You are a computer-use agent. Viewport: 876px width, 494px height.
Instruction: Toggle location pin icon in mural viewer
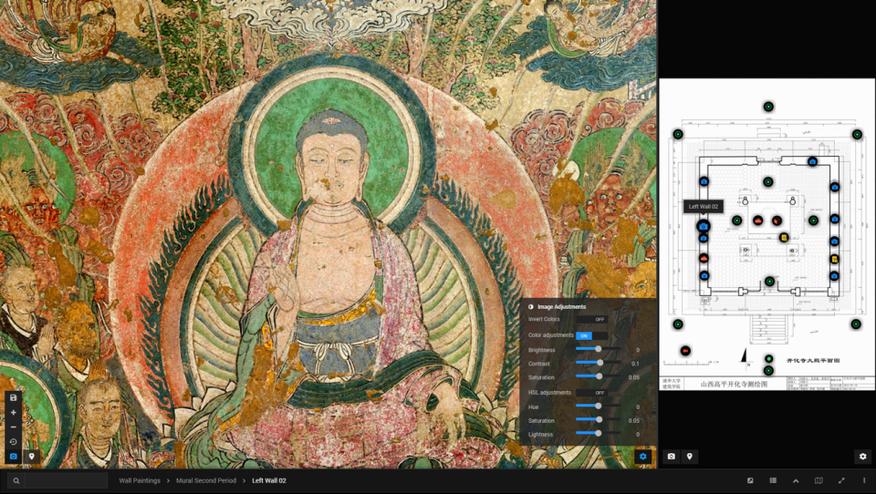tap(32, 456)
